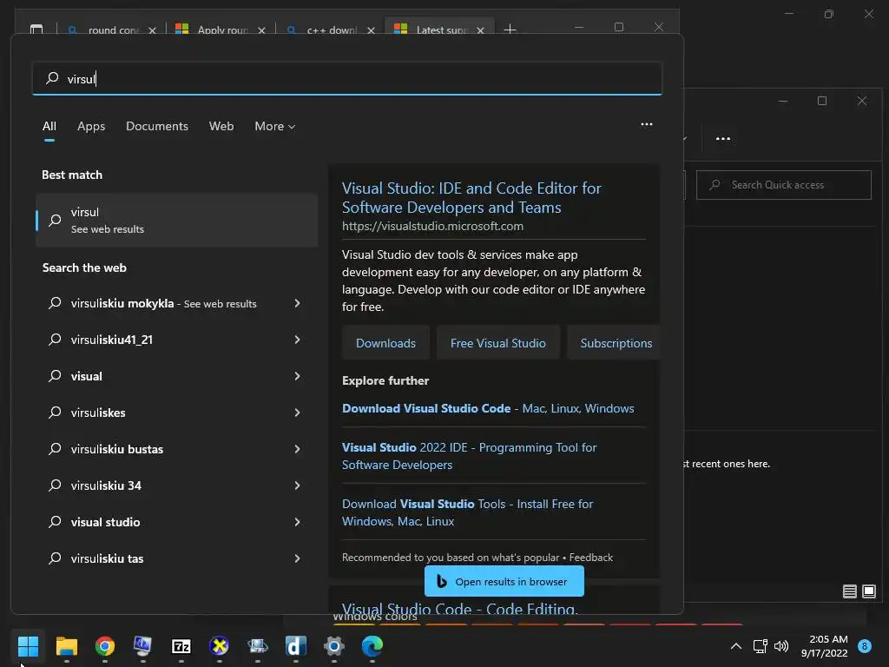Open the clock showing 2:05 AM
Screen dimensions: 889x667
825,646
